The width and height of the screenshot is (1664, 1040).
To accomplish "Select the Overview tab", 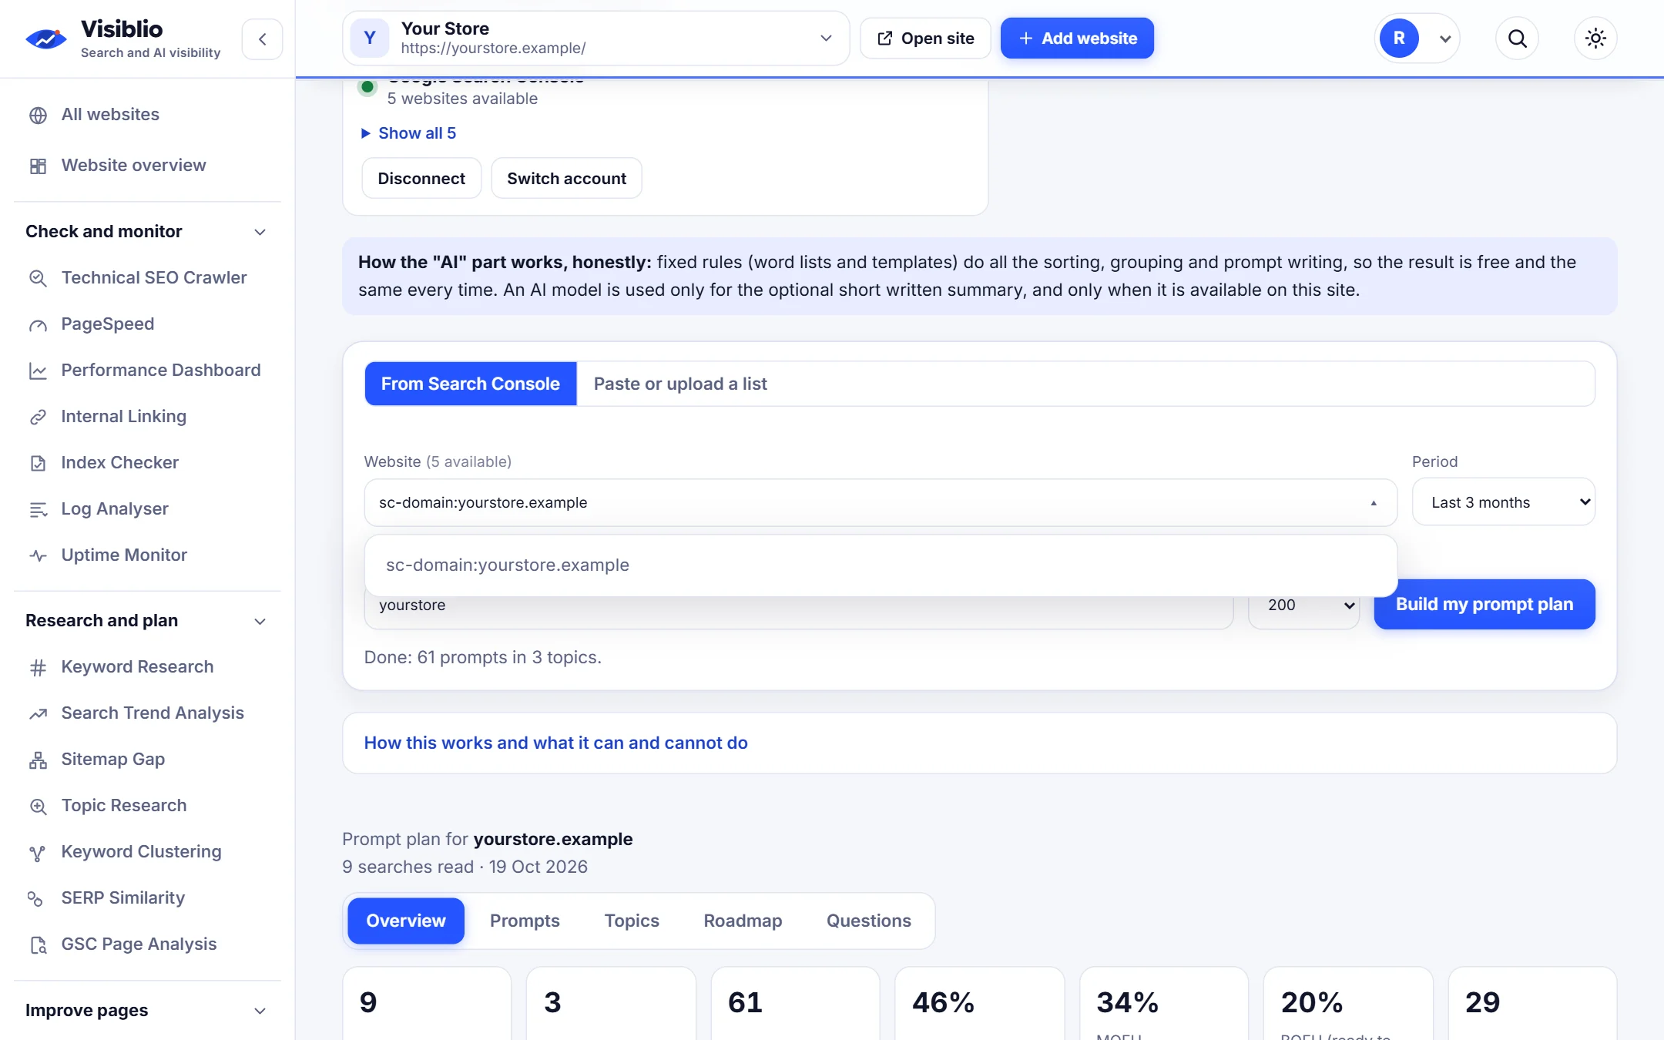I will [406, 921].
